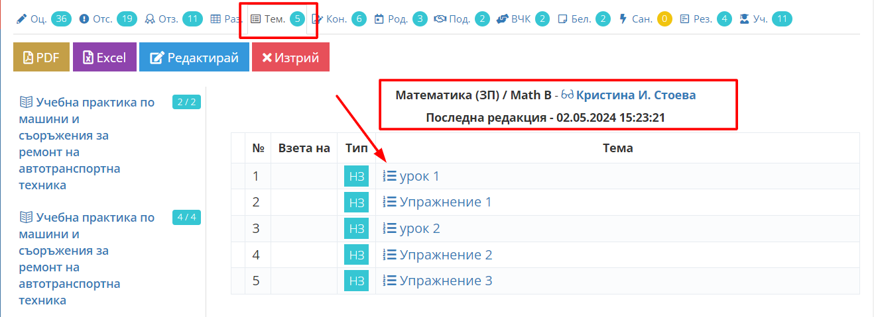Open teacher Кристина И. Стоева link
874x317 pixels.
[x=636, y=95]
